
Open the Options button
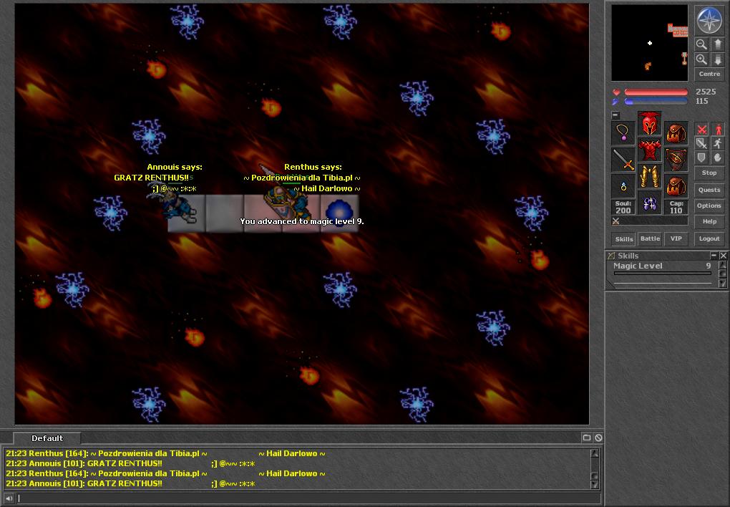(709, 206)
